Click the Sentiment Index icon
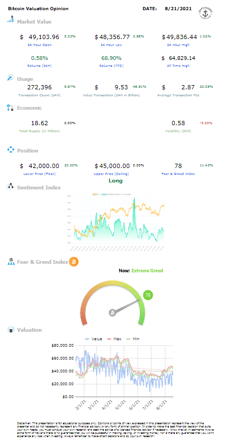The image size is (226, 443). coord(11,187)
